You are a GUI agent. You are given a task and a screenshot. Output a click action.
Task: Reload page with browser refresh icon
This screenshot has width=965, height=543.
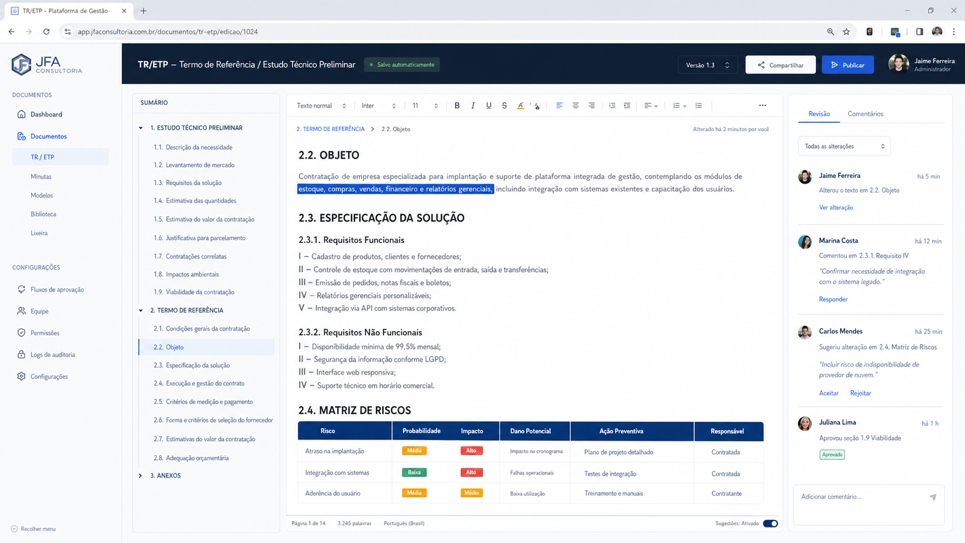pos(46,32)
